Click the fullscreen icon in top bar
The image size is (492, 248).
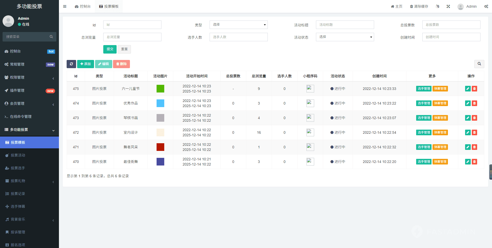[448, 6]
